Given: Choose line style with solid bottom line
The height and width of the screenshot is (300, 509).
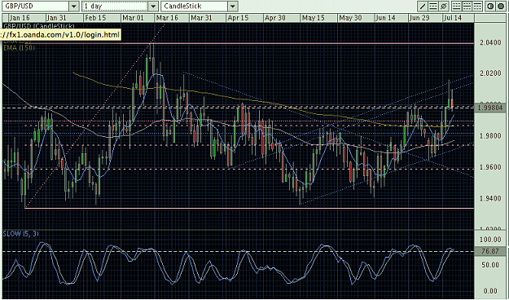Looking at the screenshot, I should tap(457, 7).
